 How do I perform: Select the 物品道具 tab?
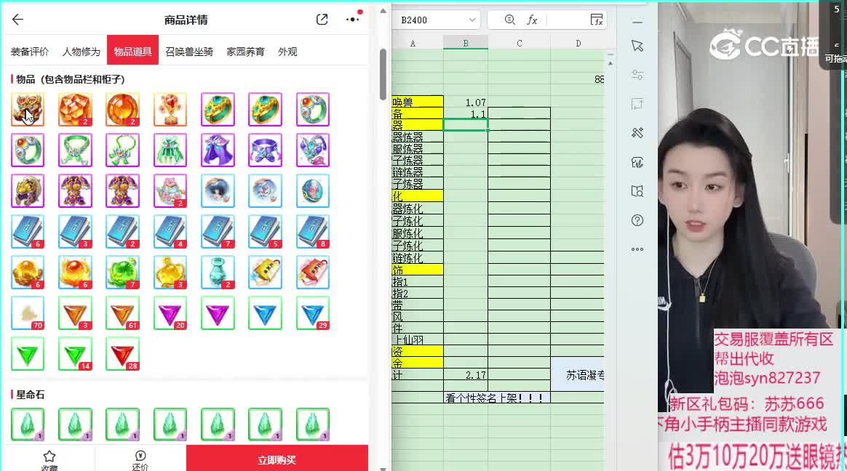click(132, 50)
